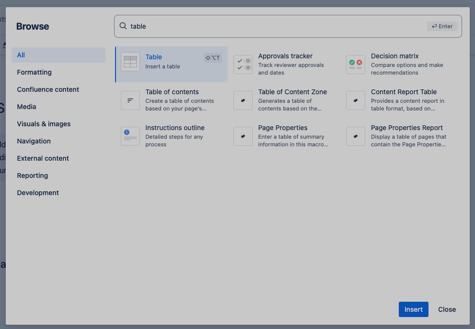Click the Decision matrix icon

point(356,65)
